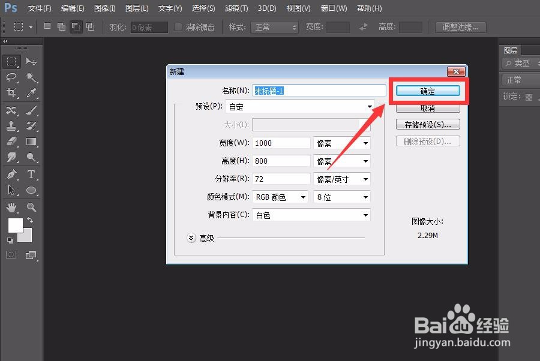The image size is (540, 361).
Task: Click the 锁定 transparent pixels toggle
Action: point(528,96)
